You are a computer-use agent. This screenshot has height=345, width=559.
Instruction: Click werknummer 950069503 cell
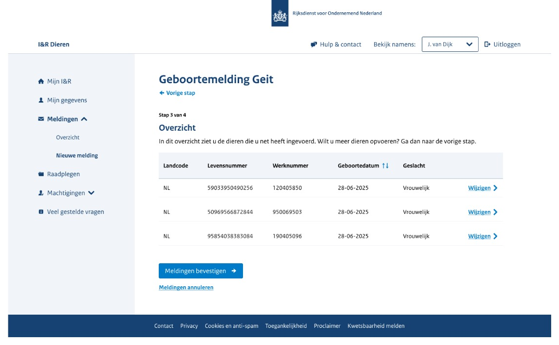pos(287,212)
